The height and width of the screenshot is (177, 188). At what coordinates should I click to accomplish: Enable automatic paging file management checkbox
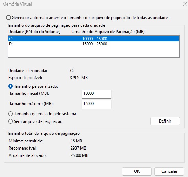pos(9,18)
